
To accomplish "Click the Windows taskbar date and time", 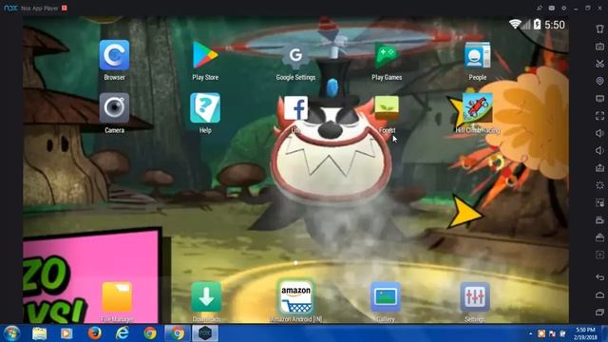I will point(585,333).
